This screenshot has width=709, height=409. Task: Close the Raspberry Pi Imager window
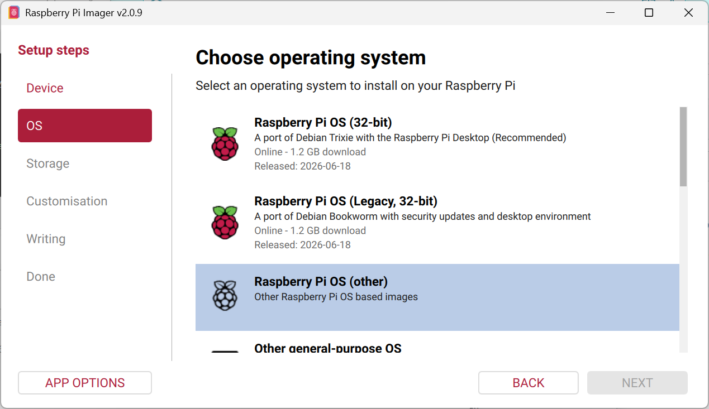point(688,12)
